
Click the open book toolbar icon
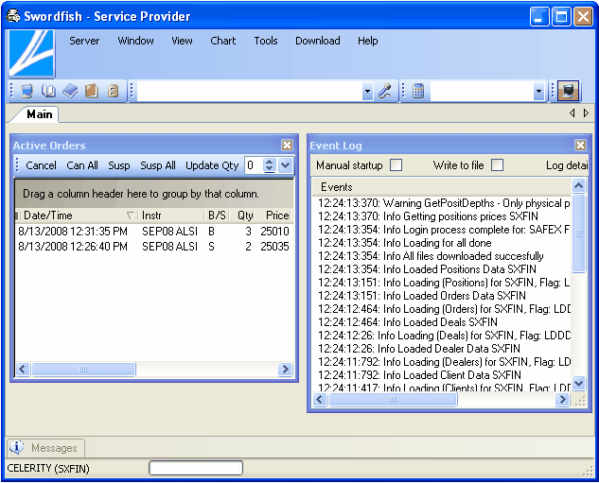48,92
